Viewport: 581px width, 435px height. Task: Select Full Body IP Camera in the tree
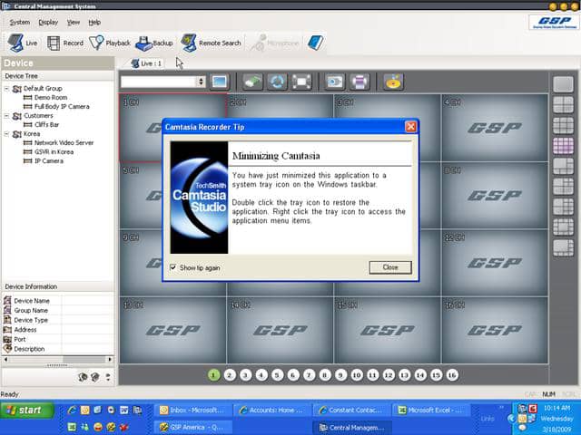click(62, 107)
